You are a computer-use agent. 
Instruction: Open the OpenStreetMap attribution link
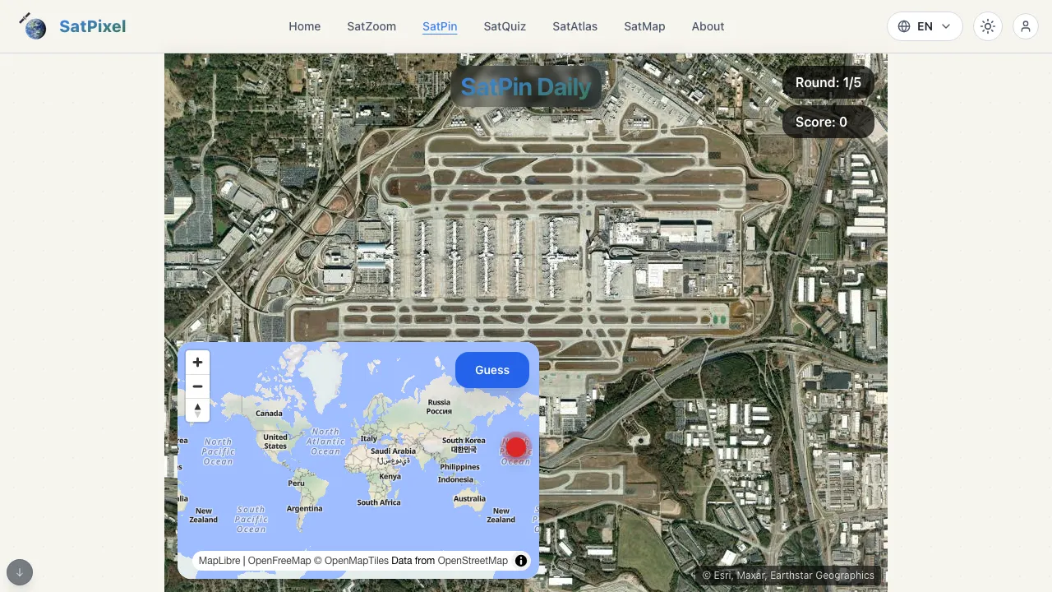point(473,561)
